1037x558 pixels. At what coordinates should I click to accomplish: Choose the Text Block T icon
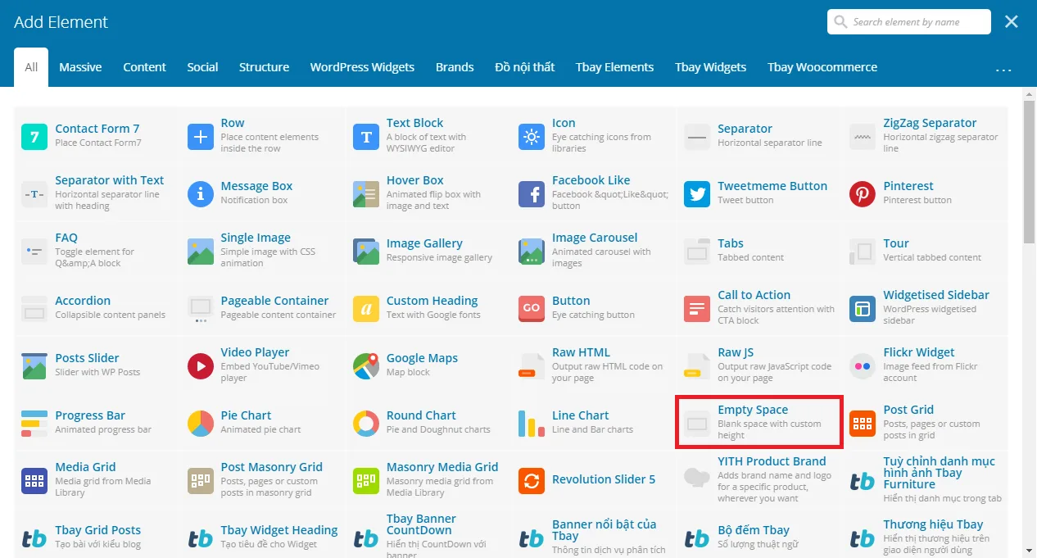click(x=366, y=136)
